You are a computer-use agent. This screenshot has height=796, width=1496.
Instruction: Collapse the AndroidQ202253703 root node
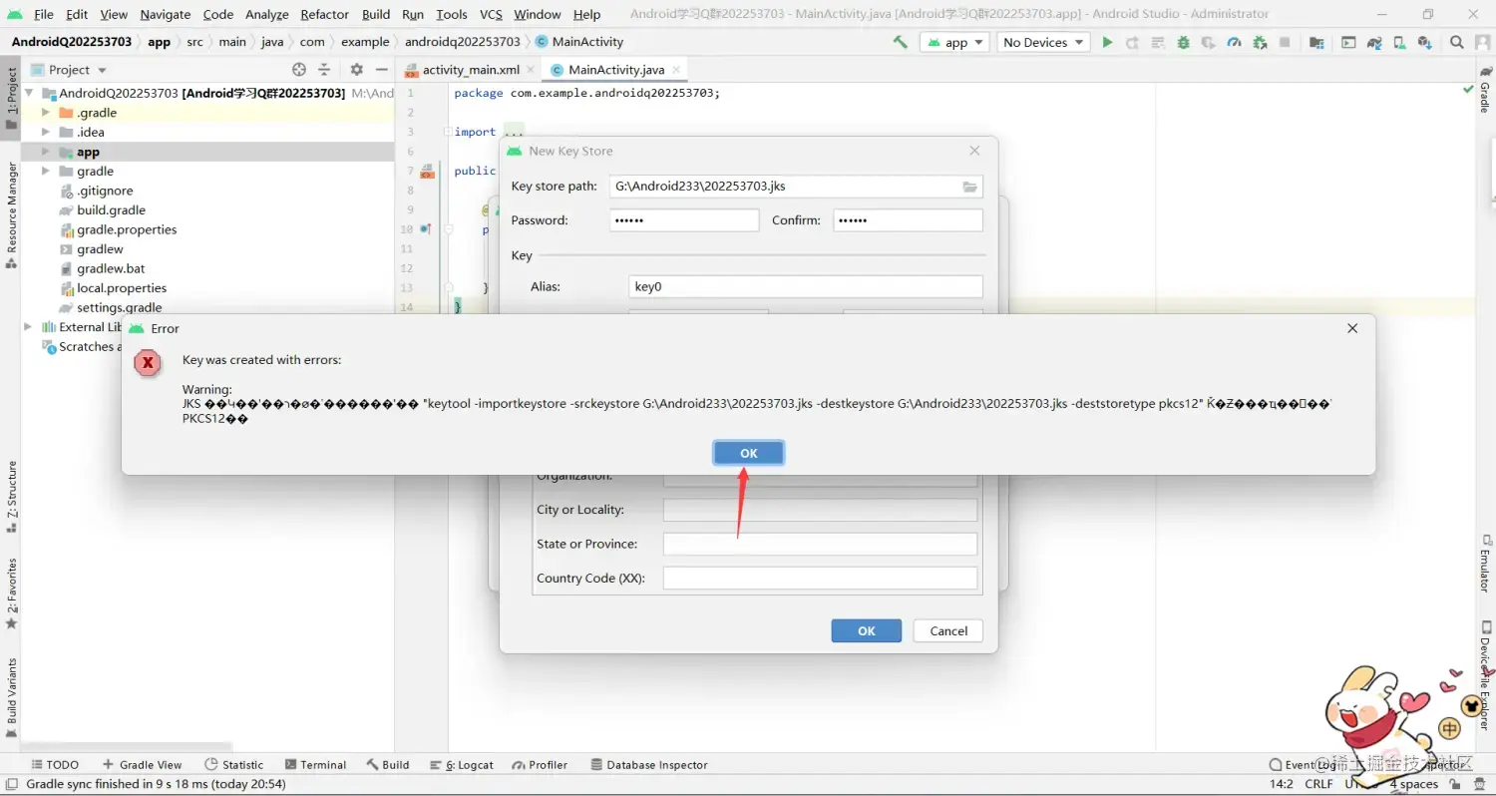[28, 93]
